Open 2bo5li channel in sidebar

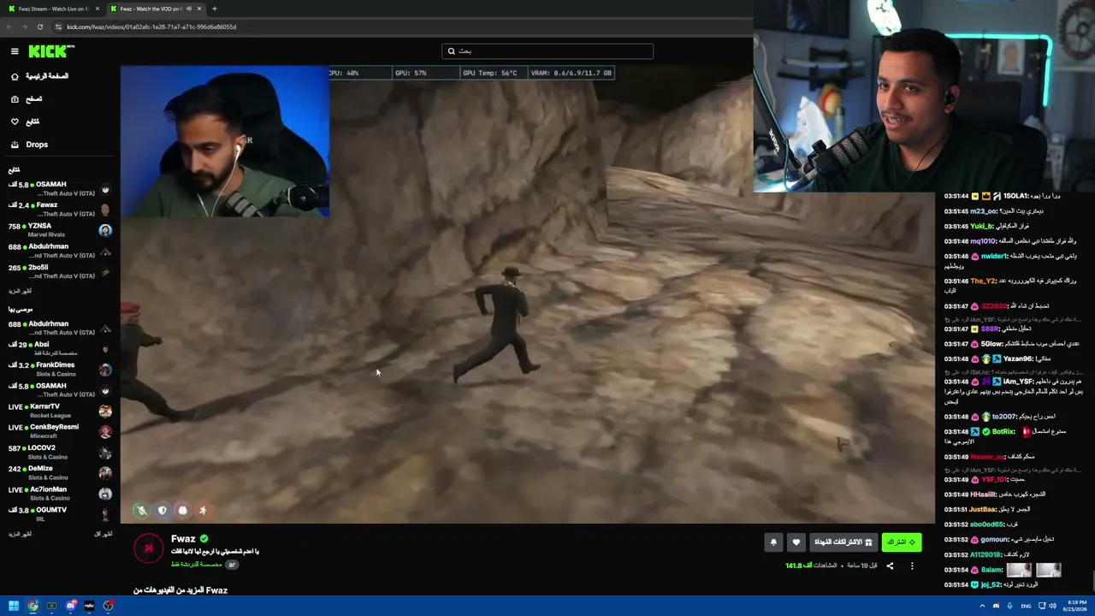pos(60,271)
